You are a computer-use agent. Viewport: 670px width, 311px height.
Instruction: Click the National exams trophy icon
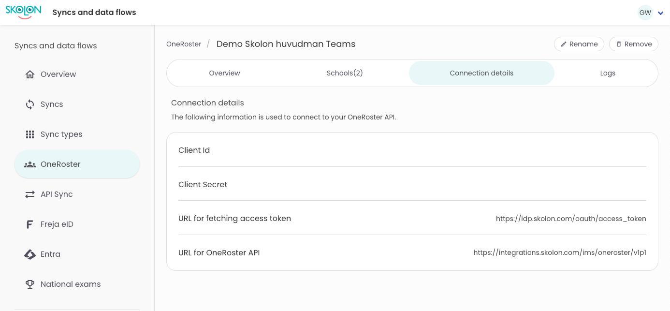coord(30,284)
